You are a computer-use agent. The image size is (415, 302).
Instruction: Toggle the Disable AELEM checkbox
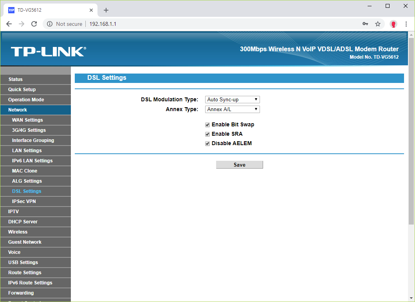point(207,144)
